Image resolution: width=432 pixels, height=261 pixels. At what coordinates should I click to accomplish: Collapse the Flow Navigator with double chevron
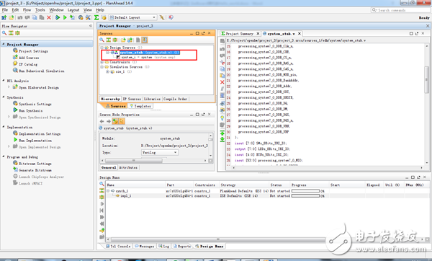pos(91,26)
